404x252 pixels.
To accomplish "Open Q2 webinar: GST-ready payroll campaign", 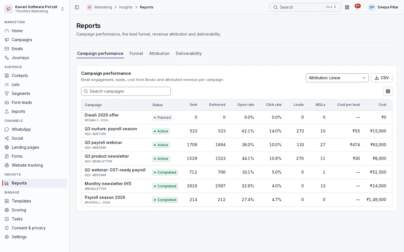I will (x=115, y=170).
